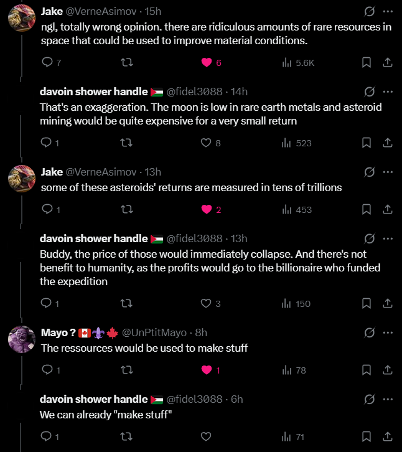Repost Jake's 'rare resources in space' tweet

(x=126, y=62)
